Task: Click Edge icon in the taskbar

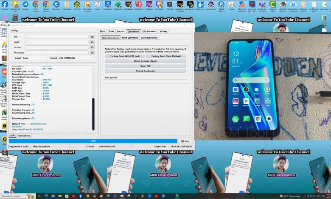Action: pos(46,196)
